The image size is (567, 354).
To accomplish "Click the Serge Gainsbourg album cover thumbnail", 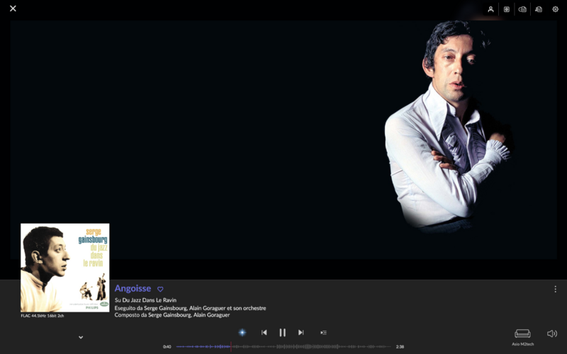I will click(x=65, y=268).
